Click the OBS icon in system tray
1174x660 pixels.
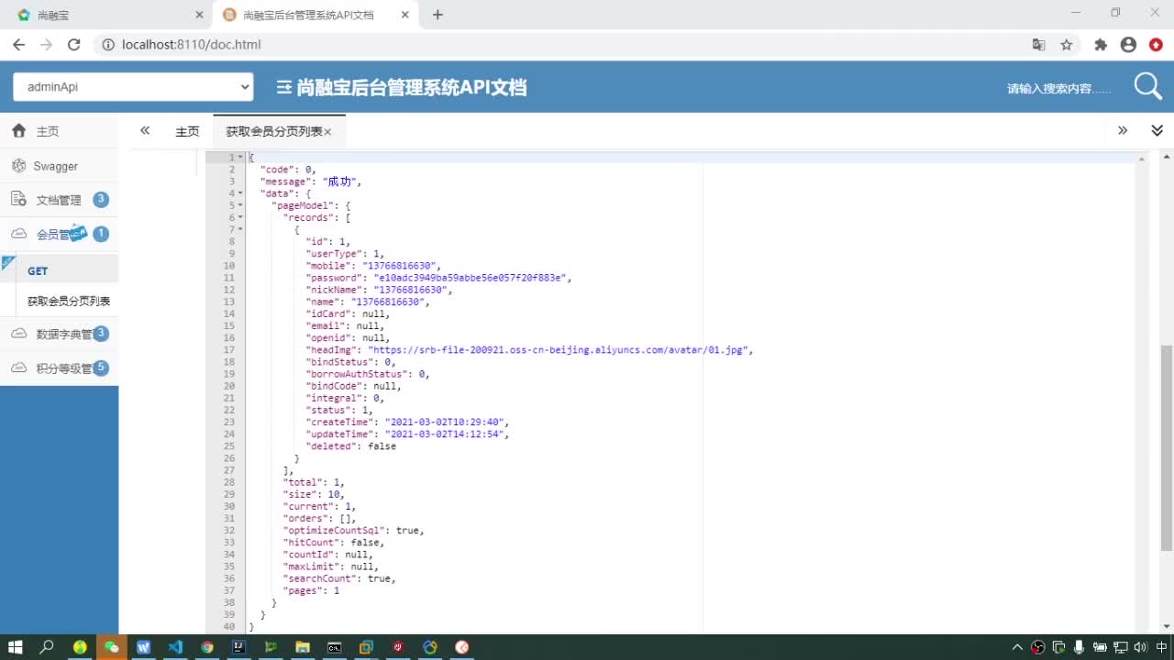pyautogui.click(x=1038, y=647)
